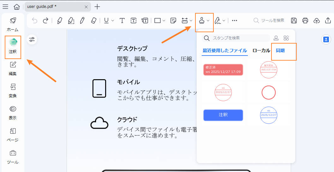The width and height of the screenshot is (334, 172).
Task: Select the rectangle shape tool
Action: 158,21
